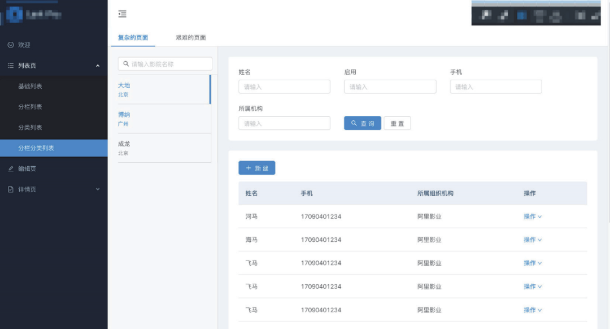Click the 详情页 document icon
The height and width of the screenshot is (329, 610).
click(11, 189)
